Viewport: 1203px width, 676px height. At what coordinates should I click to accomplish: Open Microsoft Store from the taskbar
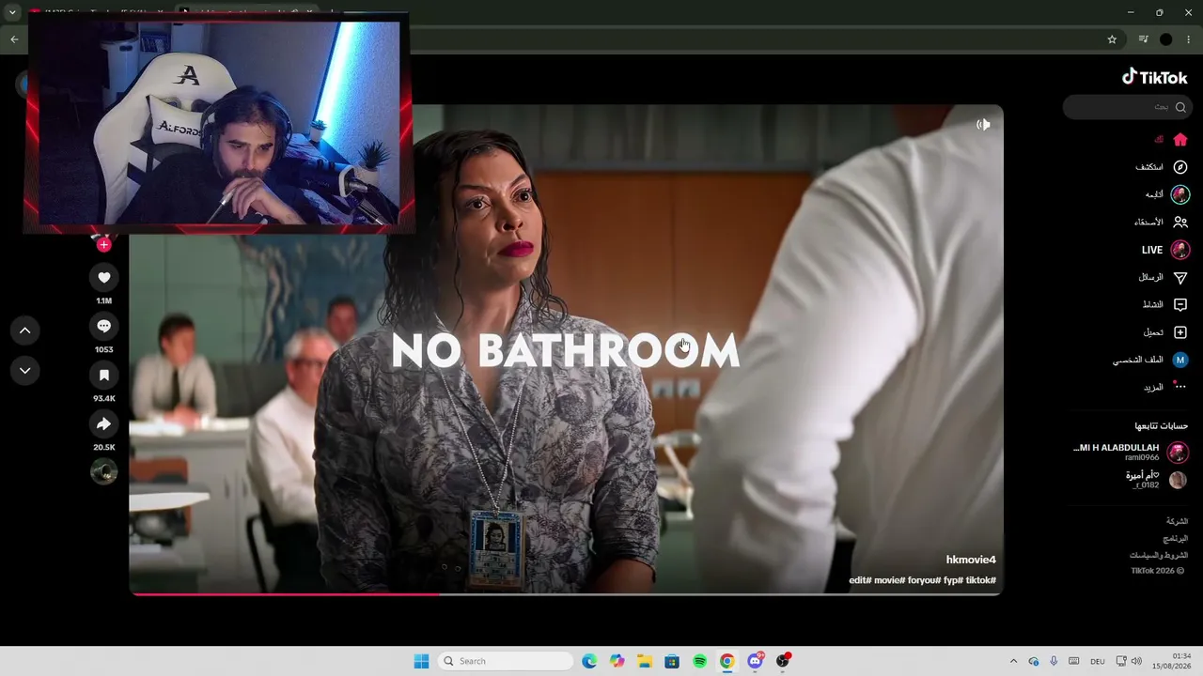pyautogui.click(x=672, y=661)
